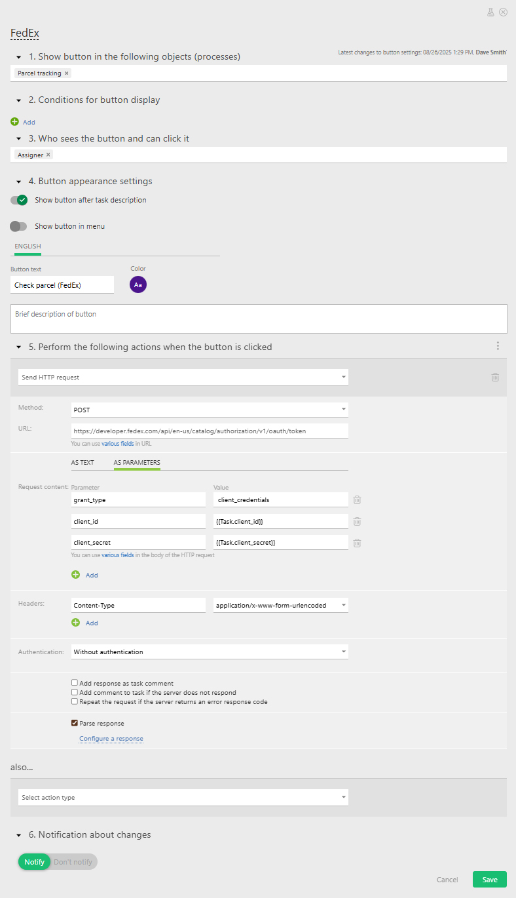
Task: Remove the Parcel tracking tag
Action: click(67, 73)
